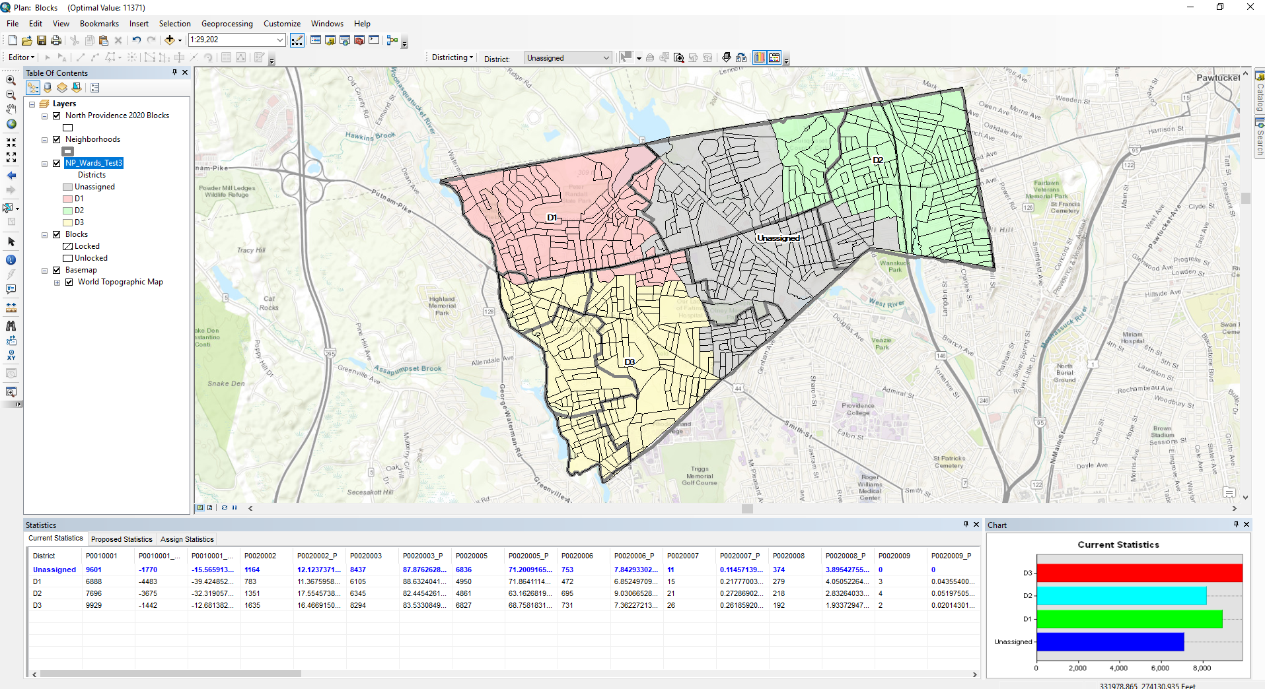1265x689 pixels.
Task: Close the Table Of Contents panel
Action: coord(185,73)
